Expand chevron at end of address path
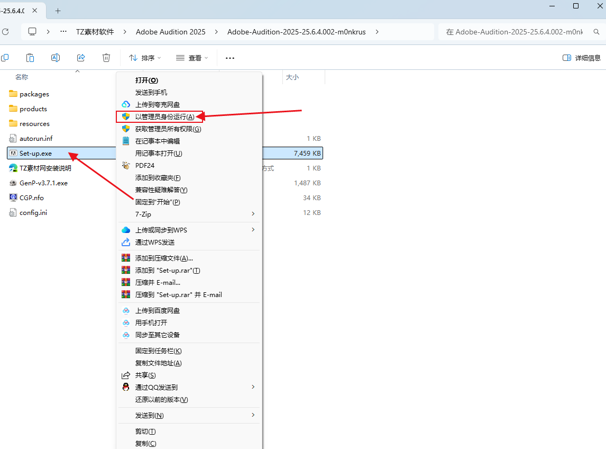This screenshot has height=449, width=606. point(377,32)
